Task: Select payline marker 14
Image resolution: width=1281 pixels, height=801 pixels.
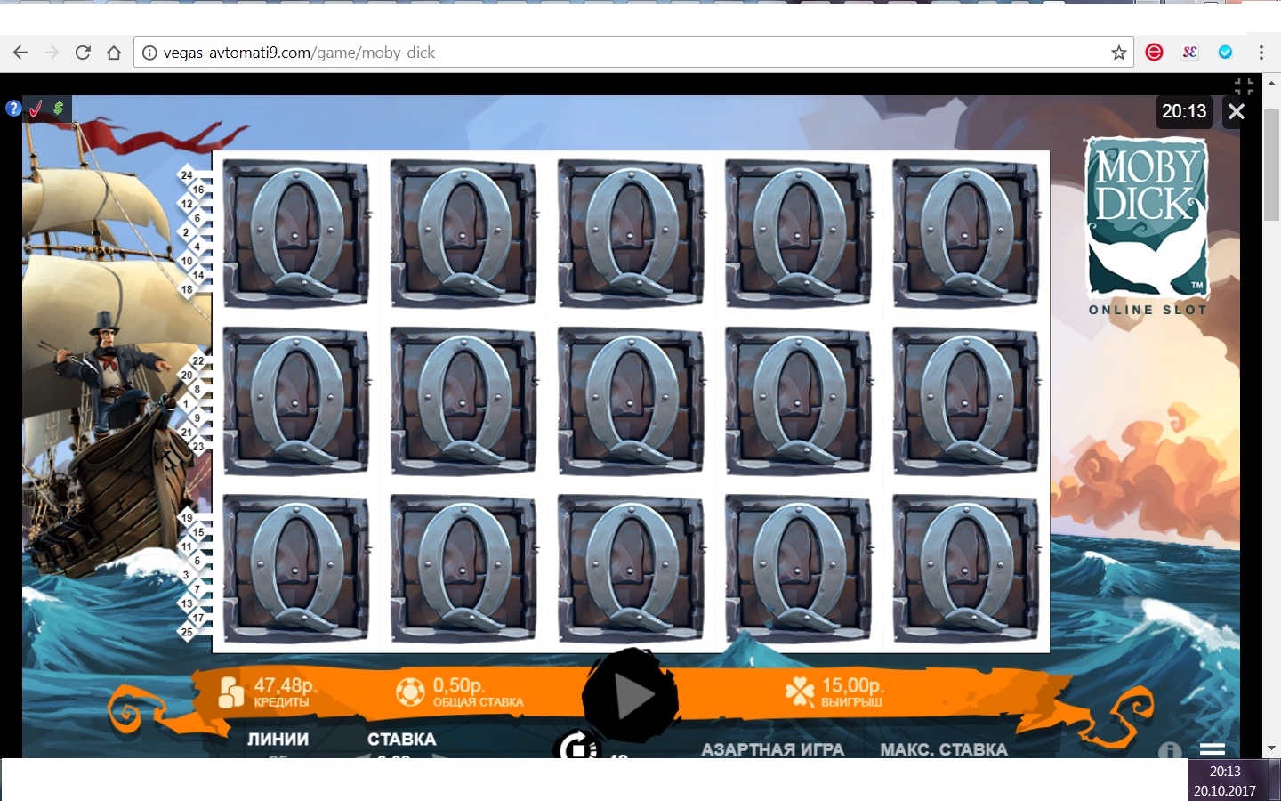Action: [x=198, y=275]
